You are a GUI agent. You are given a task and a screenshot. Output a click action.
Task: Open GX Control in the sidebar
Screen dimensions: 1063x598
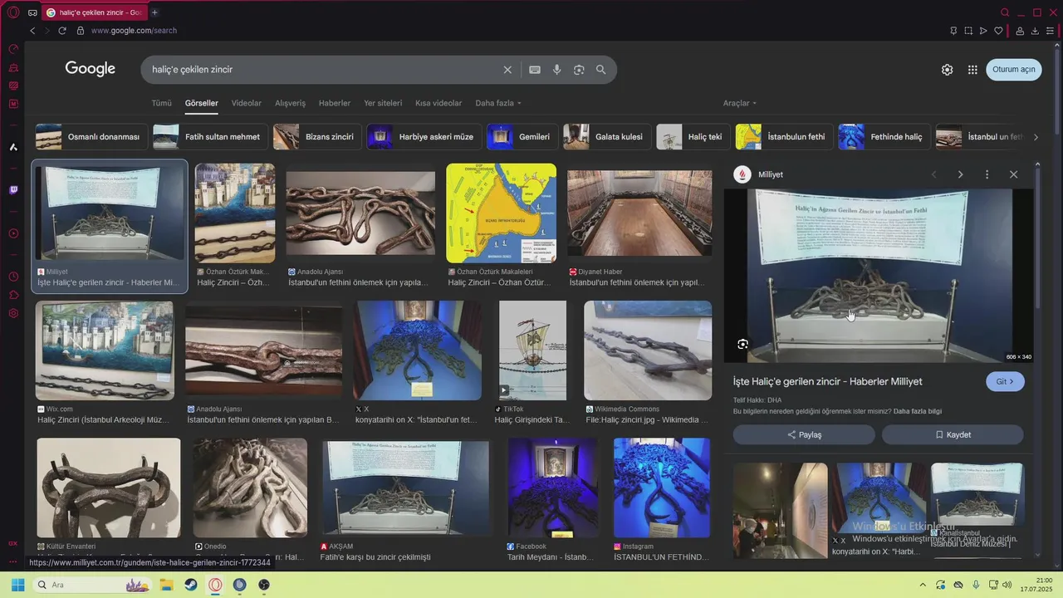[x=13, y=49]
